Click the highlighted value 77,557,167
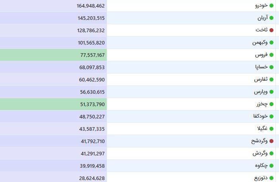 [92, 55]
